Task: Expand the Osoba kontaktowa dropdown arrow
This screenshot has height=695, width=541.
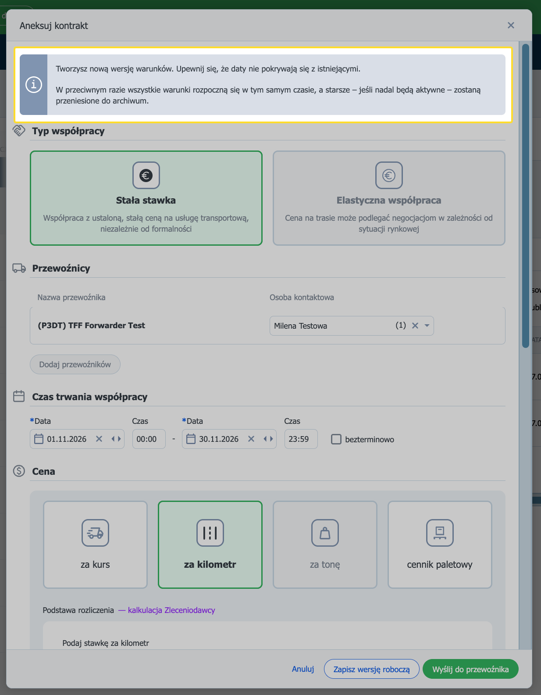Action: [x=427, y=326]
